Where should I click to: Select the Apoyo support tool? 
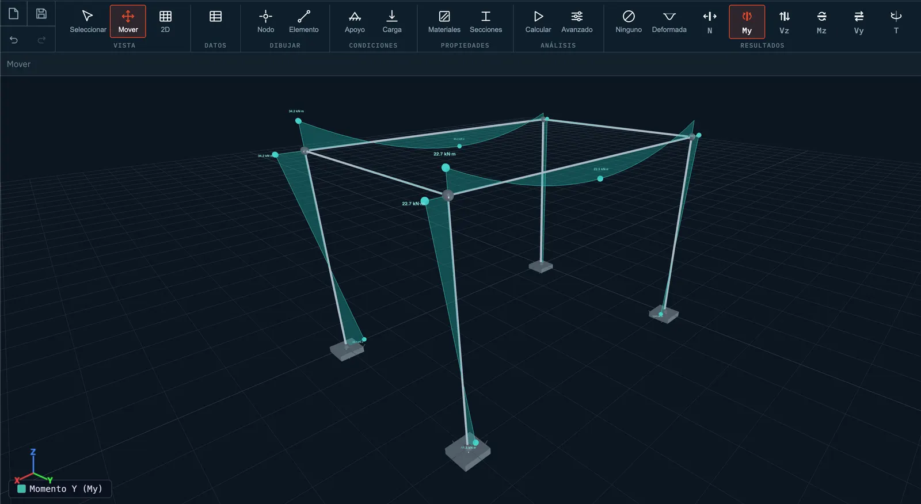click(355, 21)
